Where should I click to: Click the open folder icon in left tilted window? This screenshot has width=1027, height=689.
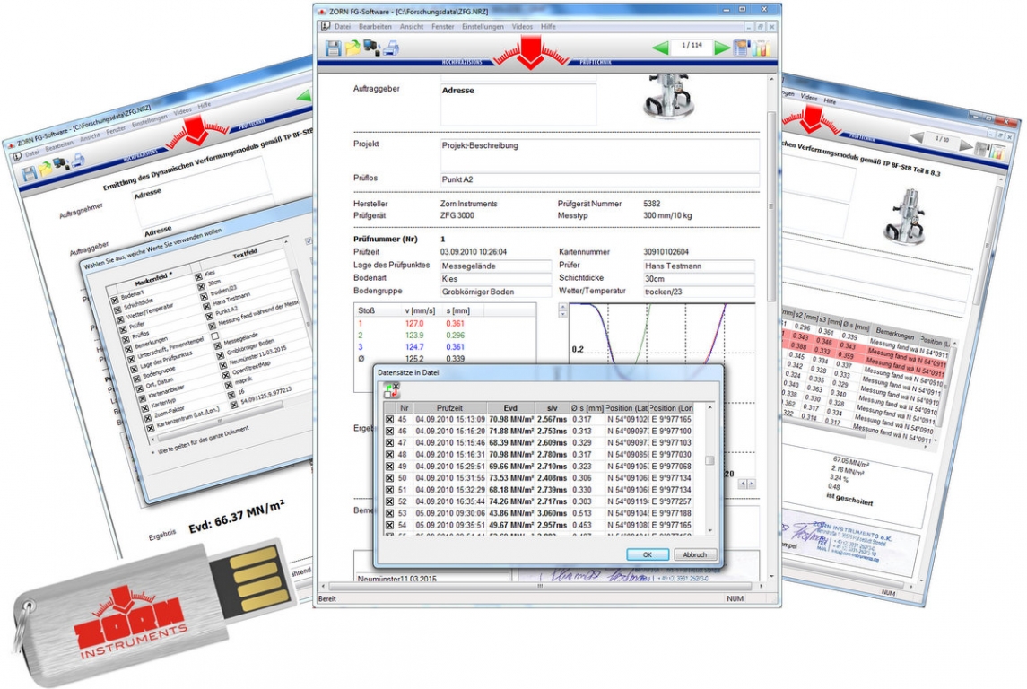click(45, 169)
